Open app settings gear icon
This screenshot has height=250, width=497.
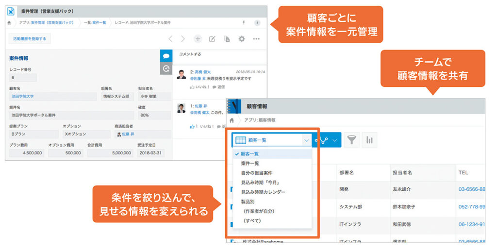pos(242,39)
